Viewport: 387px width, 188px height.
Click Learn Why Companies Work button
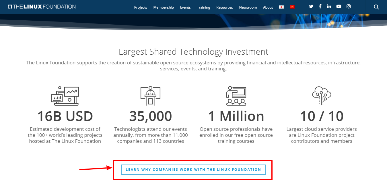193,170
